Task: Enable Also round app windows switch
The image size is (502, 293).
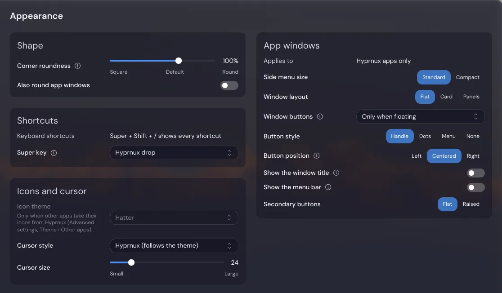Action: (229, 85)
